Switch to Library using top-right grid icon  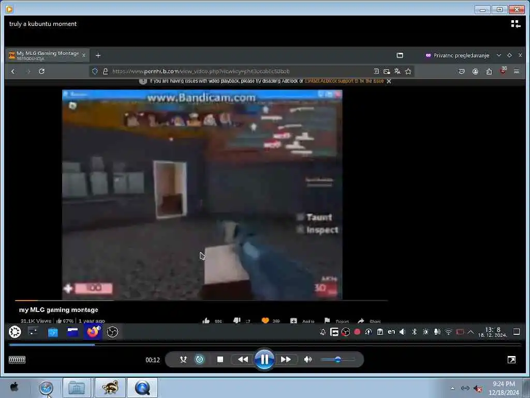tap(516, 24)
